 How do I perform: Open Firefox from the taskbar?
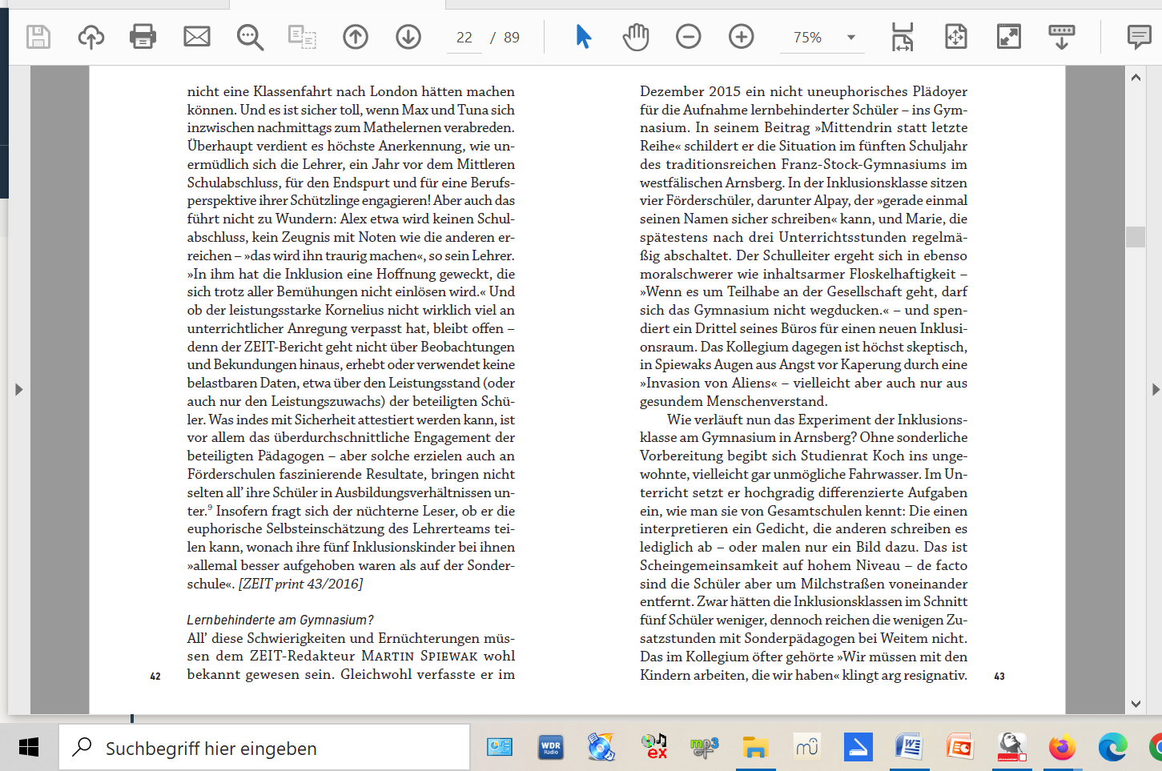point(1062,748)
